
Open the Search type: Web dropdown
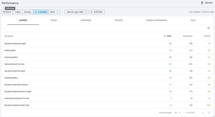(x=76, y=12)
